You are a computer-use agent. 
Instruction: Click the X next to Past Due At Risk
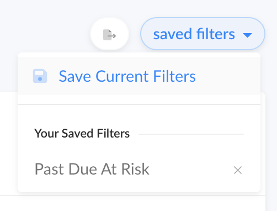click(238, 170)
